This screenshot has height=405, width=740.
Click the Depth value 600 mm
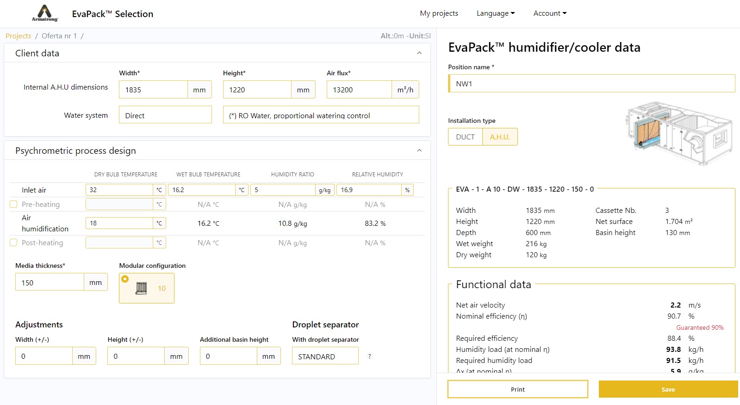538,233
